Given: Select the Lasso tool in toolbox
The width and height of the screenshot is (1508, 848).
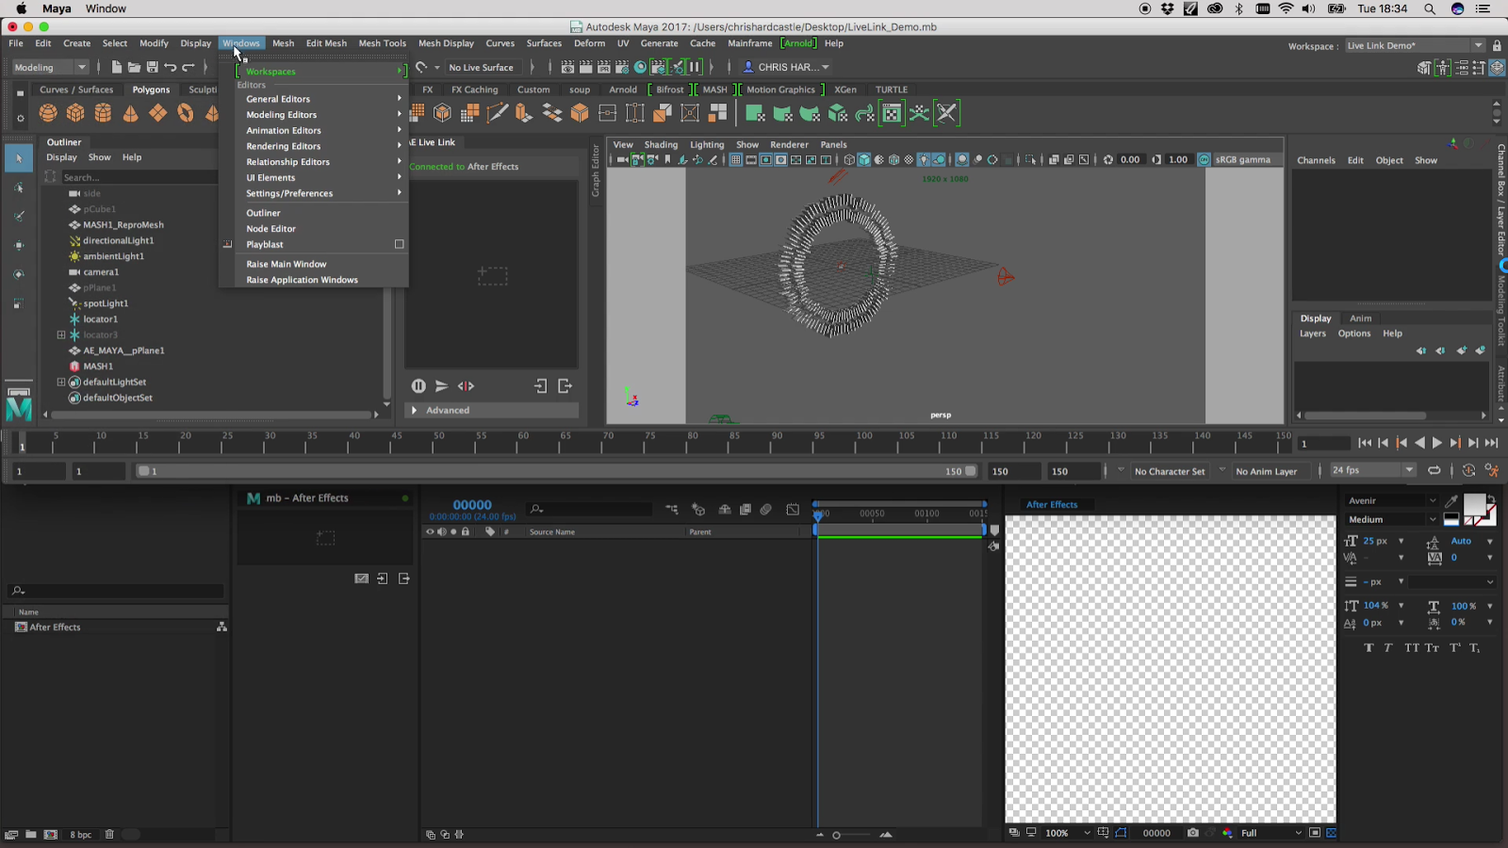Looking at the screenshot, I should click(19, 188).
